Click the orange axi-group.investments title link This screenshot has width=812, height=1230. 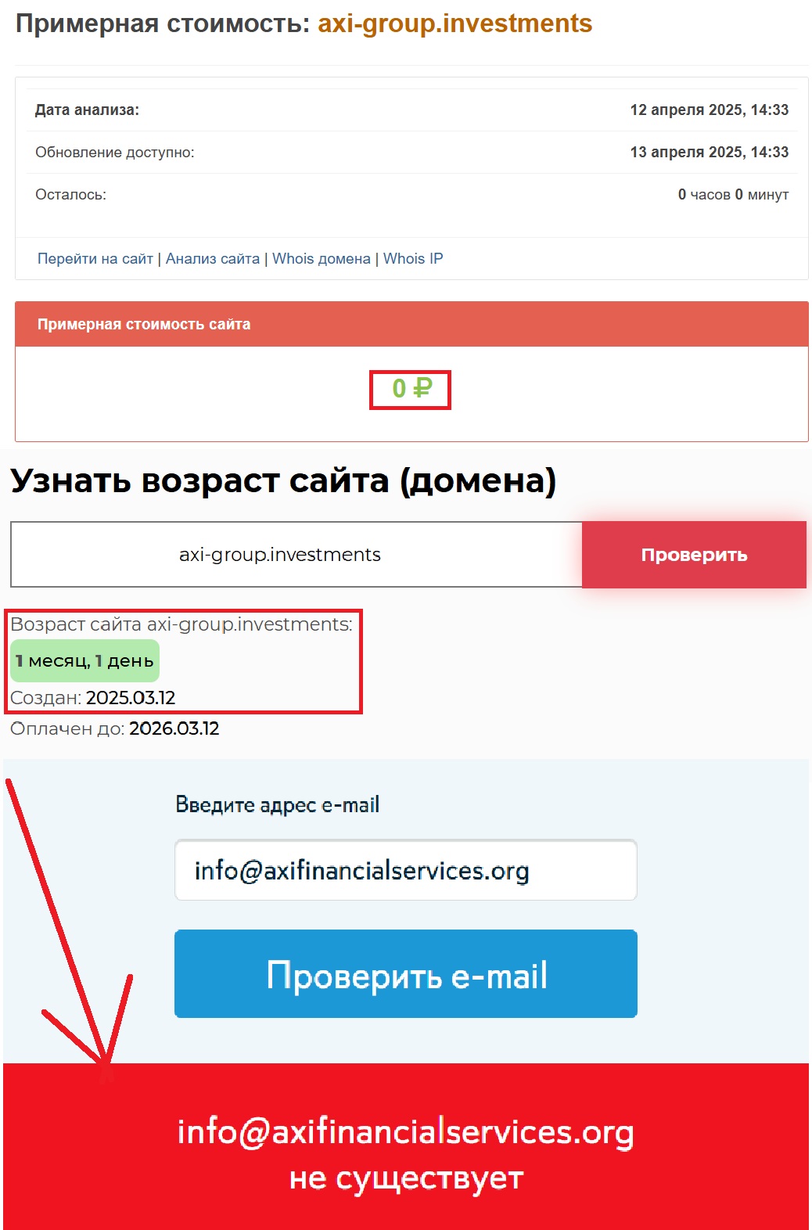point(455,23)
